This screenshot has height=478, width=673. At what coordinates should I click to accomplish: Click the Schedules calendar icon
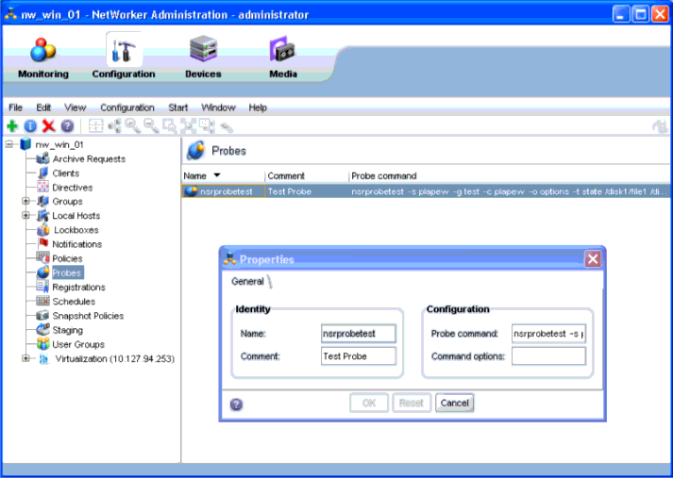[x=42, y=301]
